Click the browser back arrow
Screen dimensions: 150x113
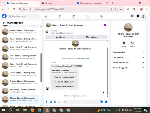(3, 9)
